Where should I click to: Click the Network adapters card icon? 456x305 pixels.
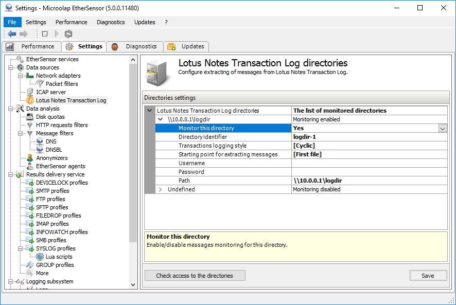30,76
